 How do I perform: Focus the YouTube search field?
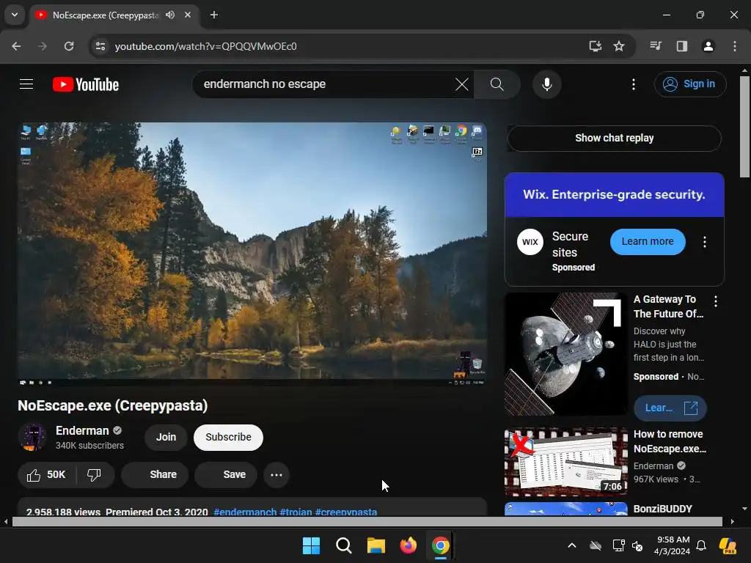[326, 84]
